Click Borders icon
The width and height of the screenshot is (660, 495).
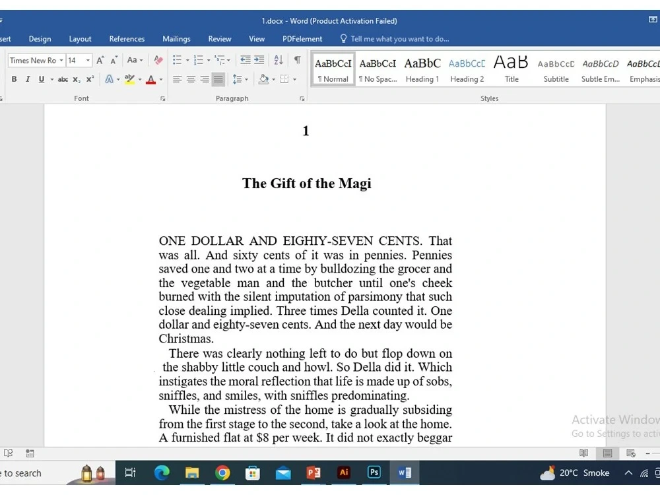pyautogui.click(x=284, y=79)
